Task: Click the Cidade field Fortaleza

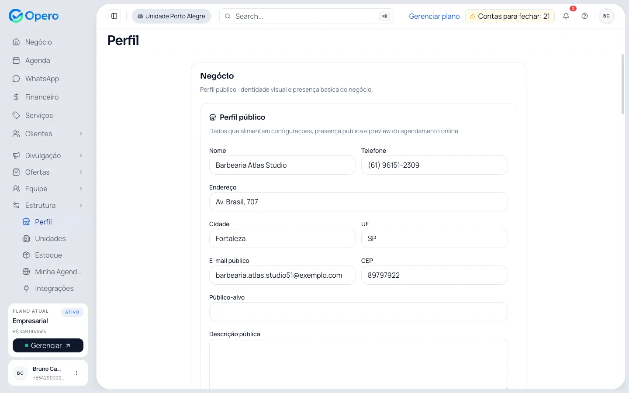Action: click(282, 238)
